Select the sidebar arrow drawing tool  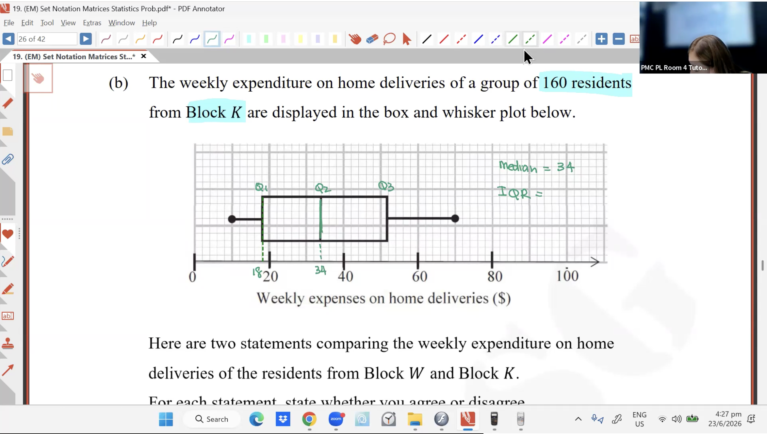[8, 370]
